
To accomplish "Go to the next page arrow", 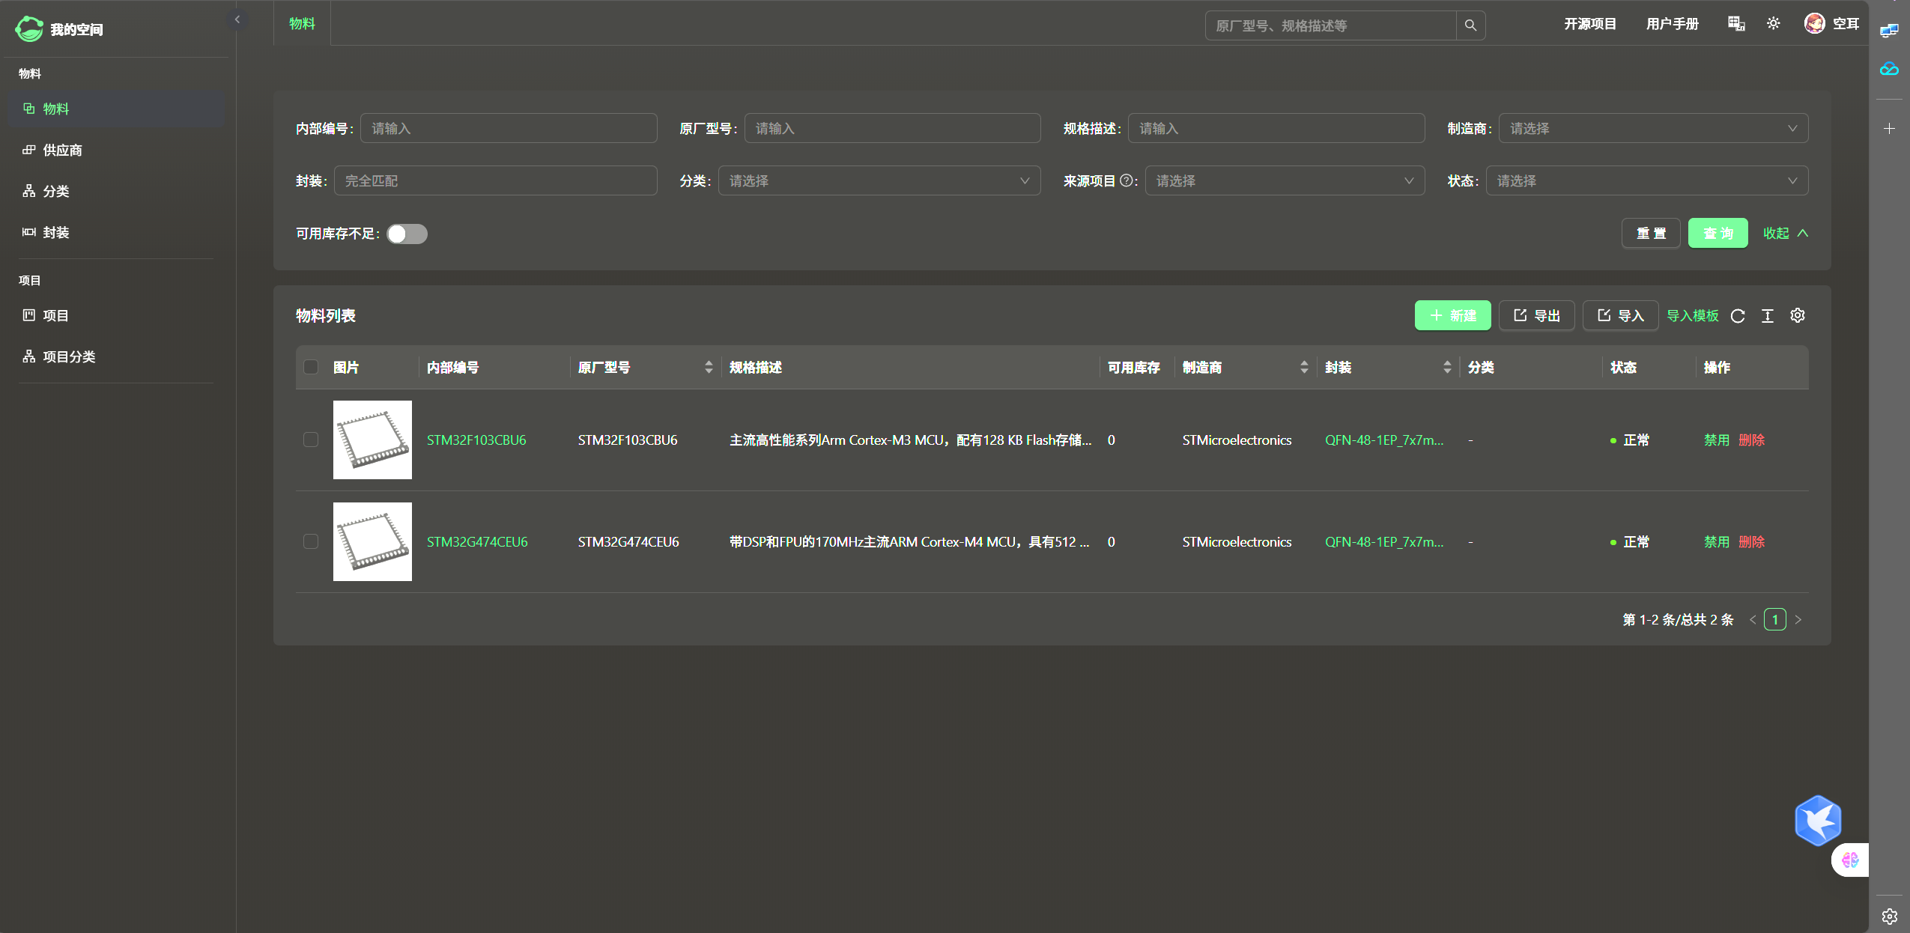I will [1798, 619].
